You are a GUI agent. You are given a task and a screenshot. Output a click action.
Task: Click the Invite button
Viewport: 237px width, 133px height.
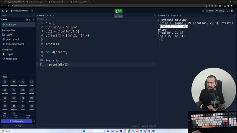tap(210, 11)
